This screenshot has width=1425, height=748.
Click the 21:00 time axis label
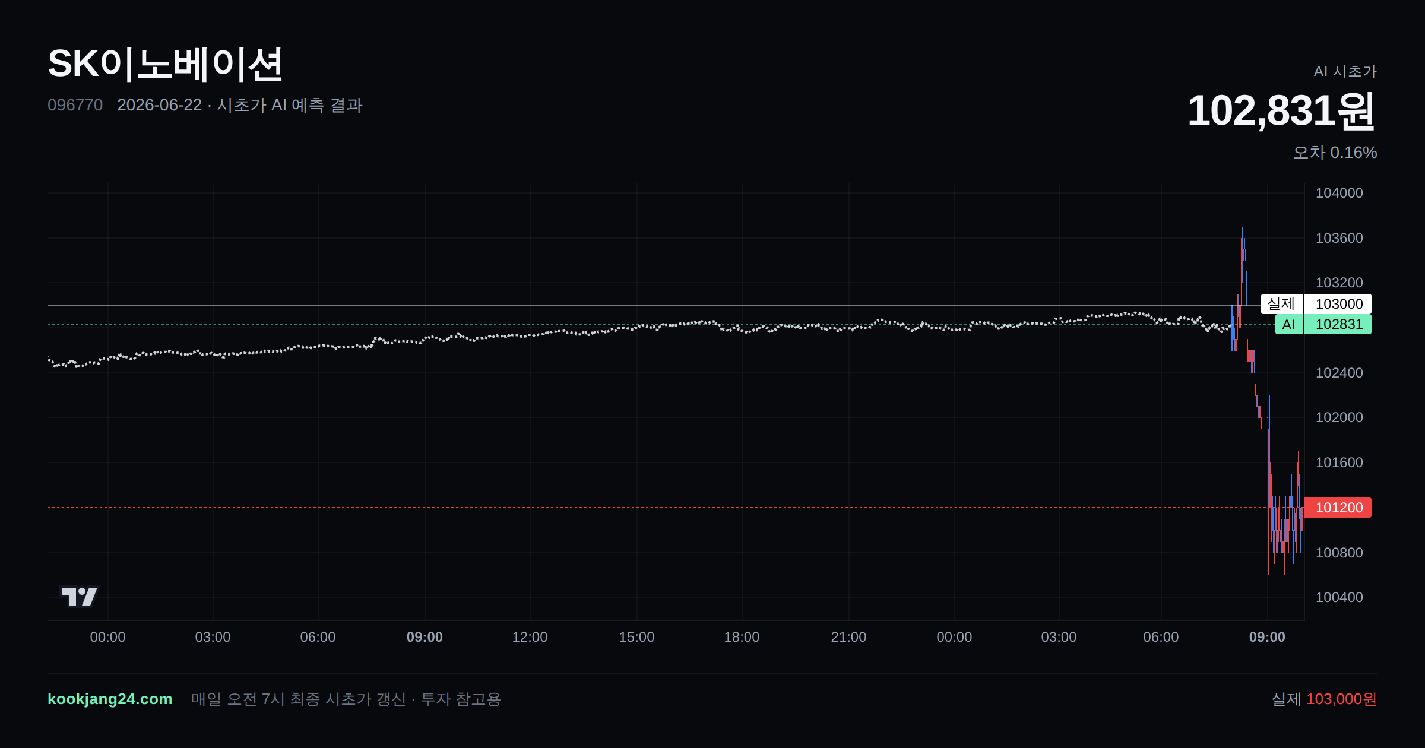coord(848,637)
